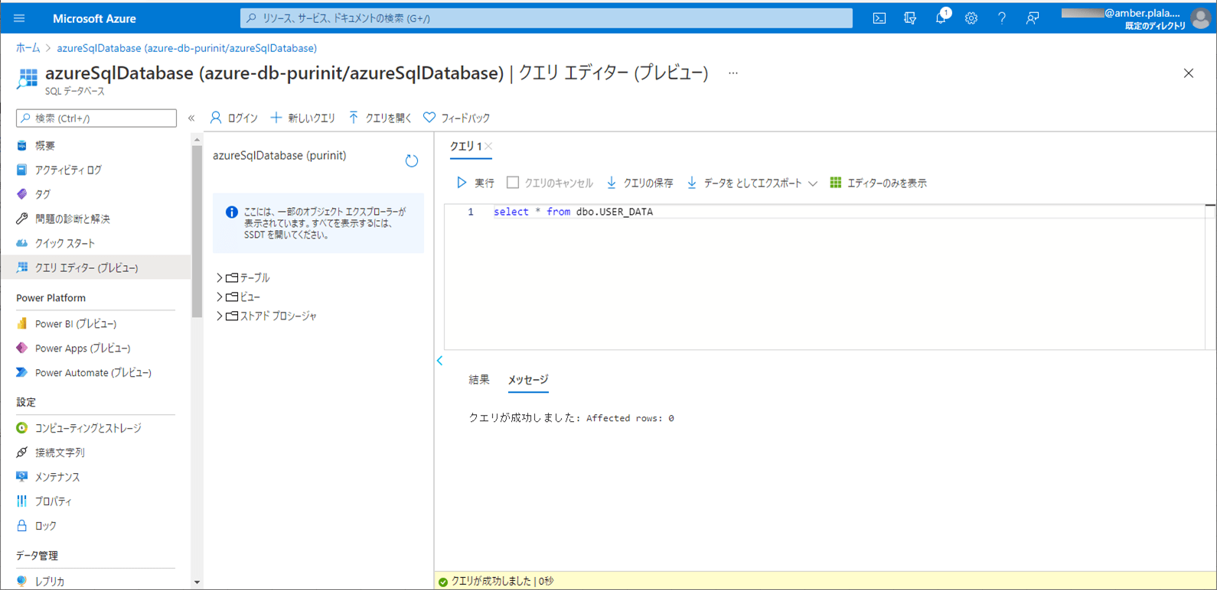Focus the top resource search box
Screen dimensions: 1217x590
click(546, 18)
